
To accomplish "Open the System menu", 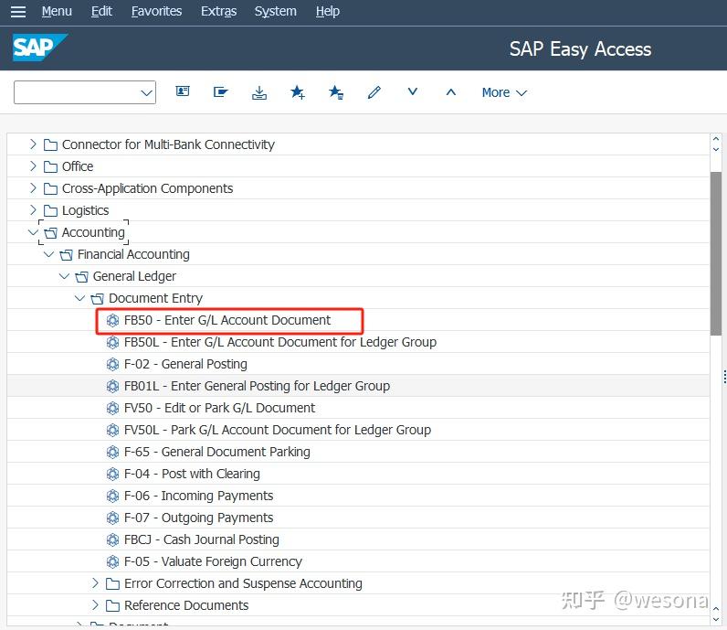I will tap(276, 11).
